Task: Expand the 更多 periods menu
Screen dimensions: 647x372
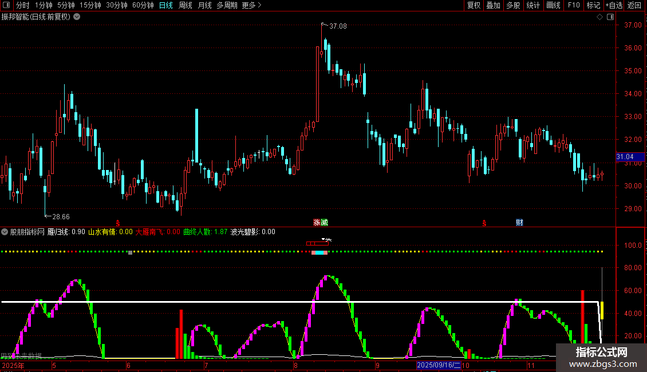Action: (x=251, y=5)
